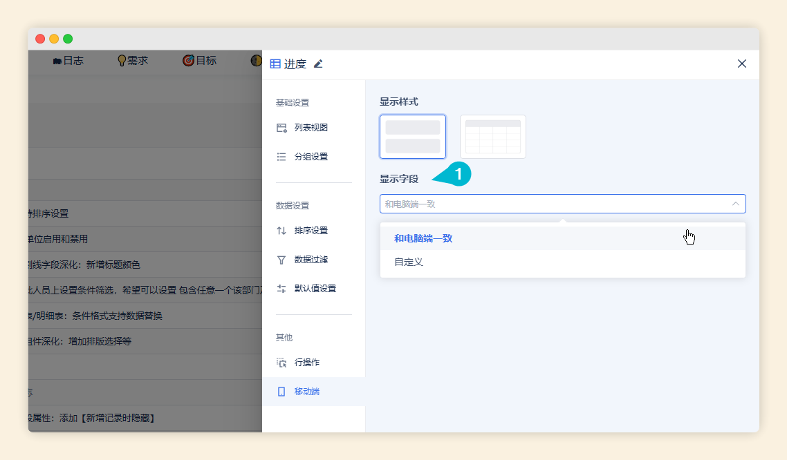Image resolution: width=787 pixels, height=460 pixels.
Task: Open 默认值设置 in sidebar
Action: pyautogui.click(x=315, y=289)
